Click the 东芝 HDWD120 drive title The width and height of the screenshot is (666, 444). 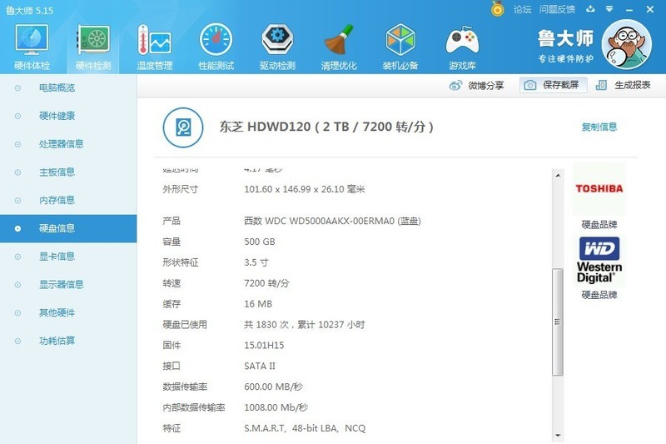pyautogui.click(x=326, y=127)
